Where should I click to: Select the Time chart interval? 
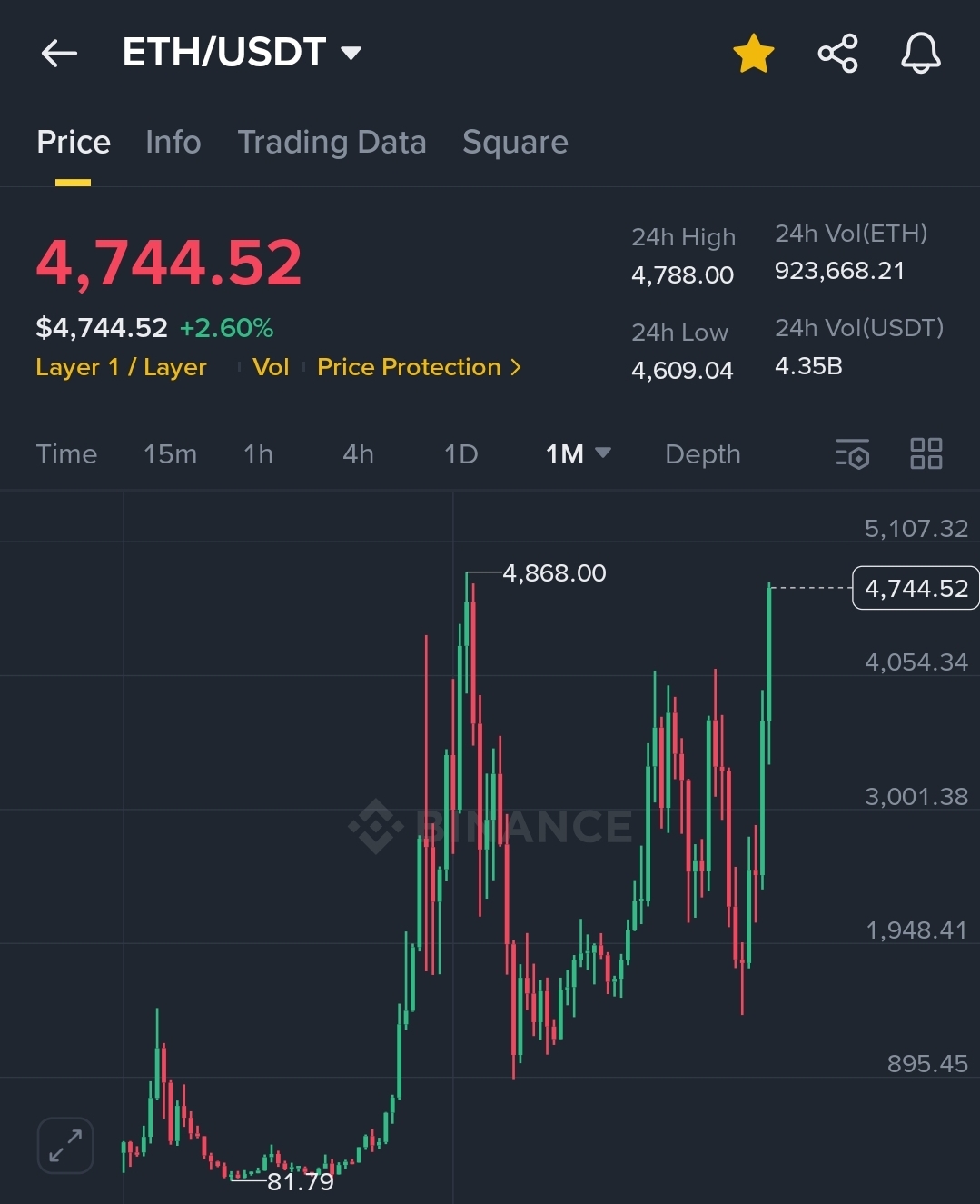point(66,454)
